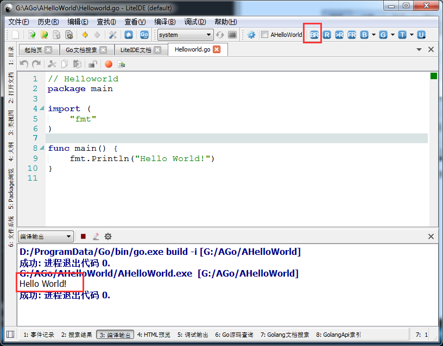443x346 pixels.
Task: Paste with editor paste icon
Action: click(77, 64)
